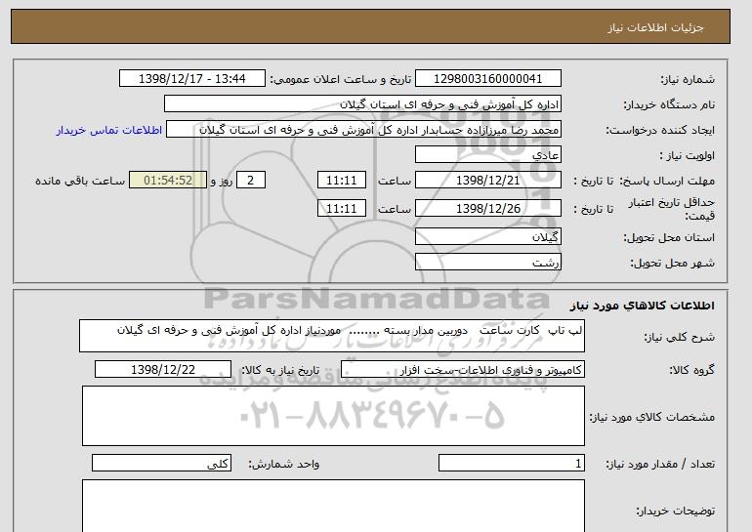
Task: Click the unit of count field کلی
Action: click(x=161, y=464)
